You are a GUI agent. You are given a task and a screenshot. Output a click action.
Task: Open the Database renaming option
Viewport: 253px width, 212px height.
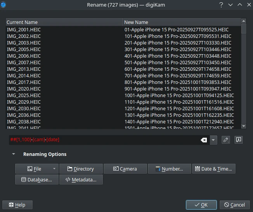[37, 180]
